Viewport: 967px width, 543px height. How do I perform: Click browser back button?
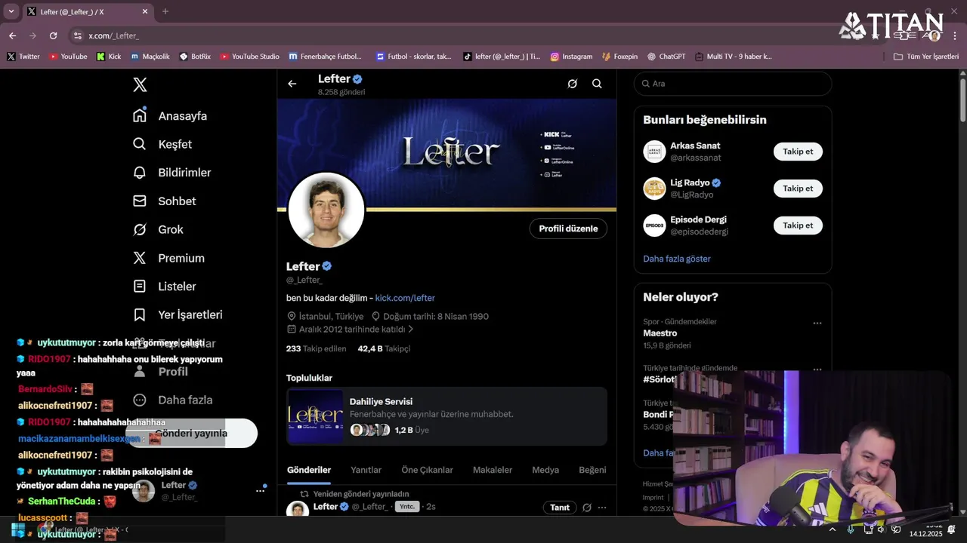point(12,35)
